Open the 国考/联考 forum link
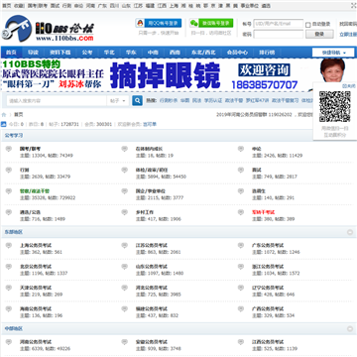 pyautogui.click(x=30, y=149)
